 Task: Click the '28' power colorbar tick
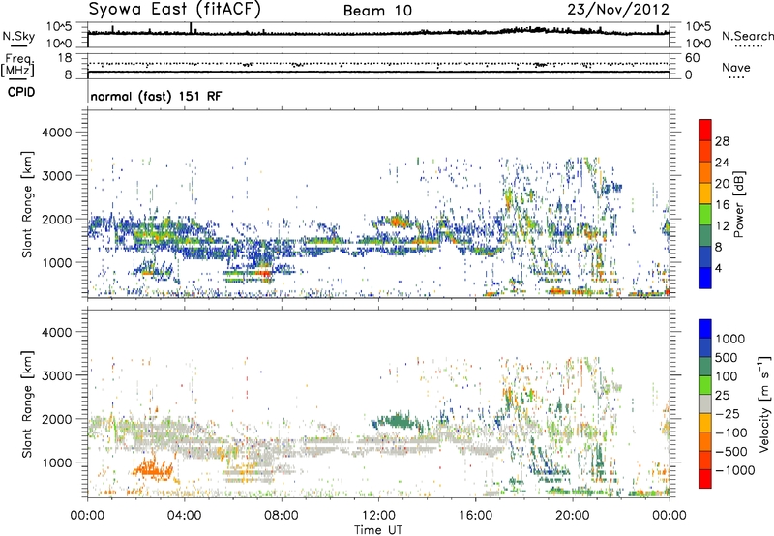click(722, 141)
